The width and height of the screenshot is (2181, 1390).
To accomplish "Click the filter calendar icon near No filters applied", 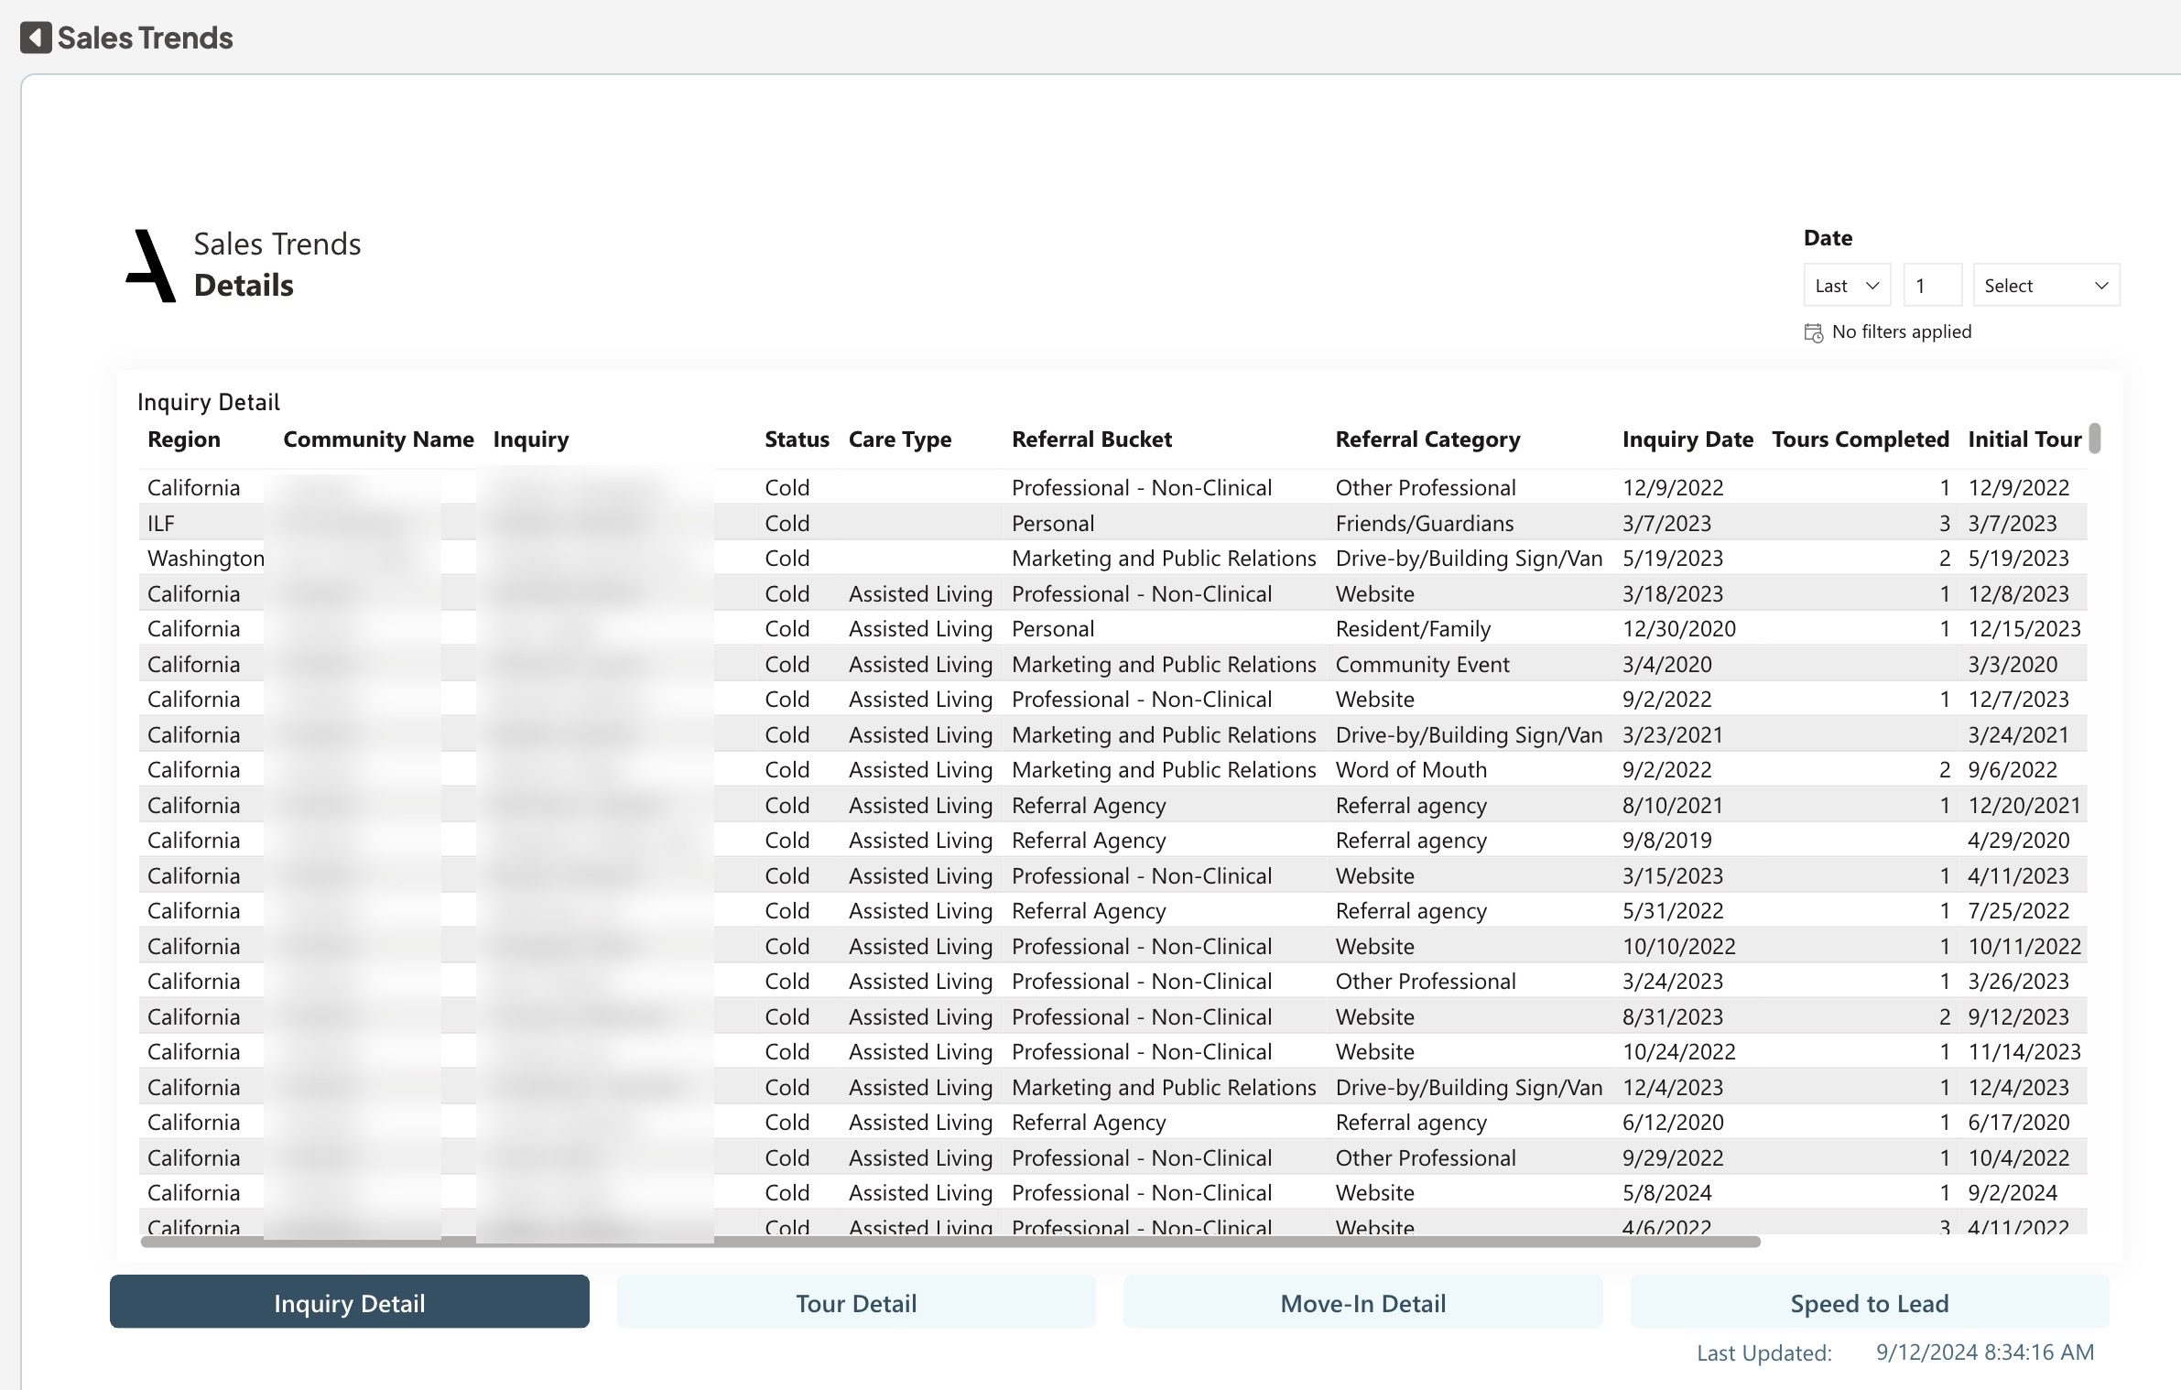I will point(1813,332).
